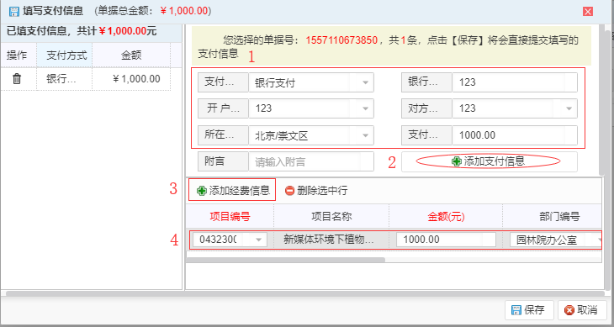Click the red minus icon of 删除选中行

[290, 191]
